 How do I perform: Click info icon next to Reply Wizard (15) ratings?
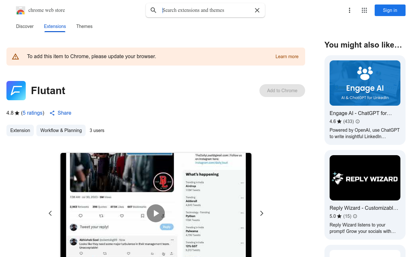pyautogui.click(x=355, y=216)
